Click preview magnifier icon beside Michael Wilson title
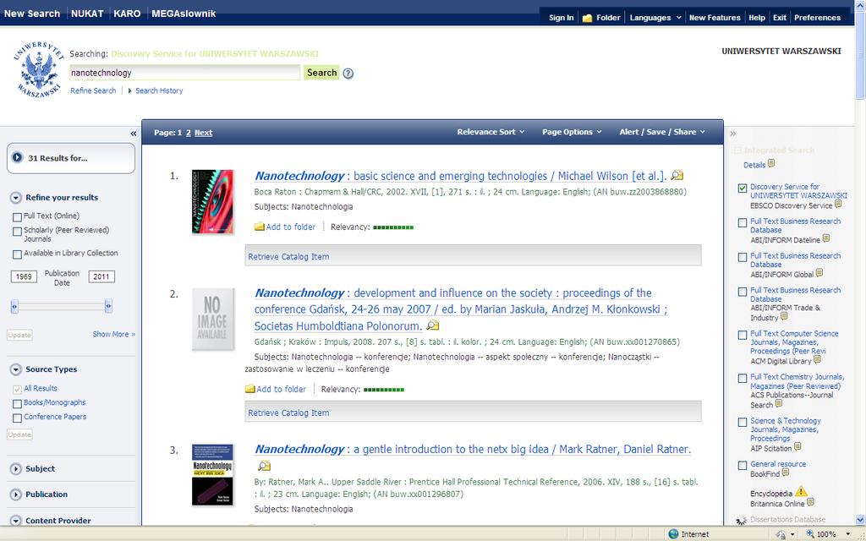866x541 pixels. pyautogui.click(x=677, y=176)
